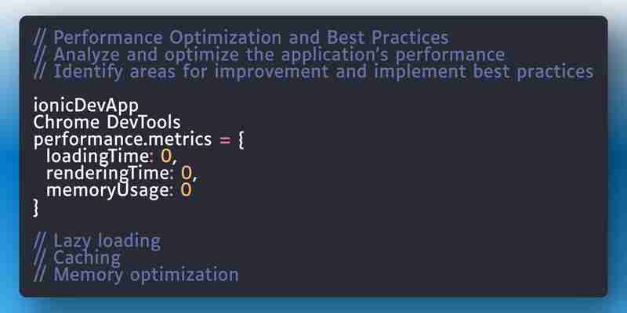Click the 'Caching' comment line
Screen dimensions: 627x313
coord(77,258)
